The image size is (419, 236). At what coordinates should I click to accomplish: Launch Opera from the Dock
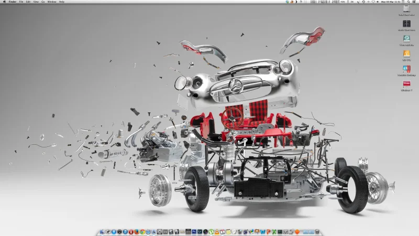click(x=131, y=232)
